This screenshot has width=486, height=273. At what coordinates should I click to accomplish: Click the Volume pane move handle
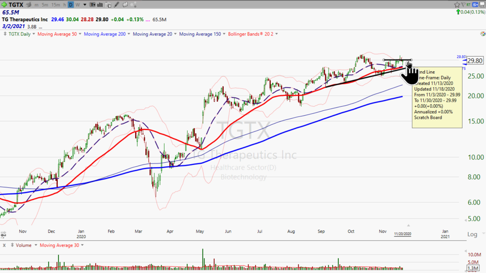12,245
